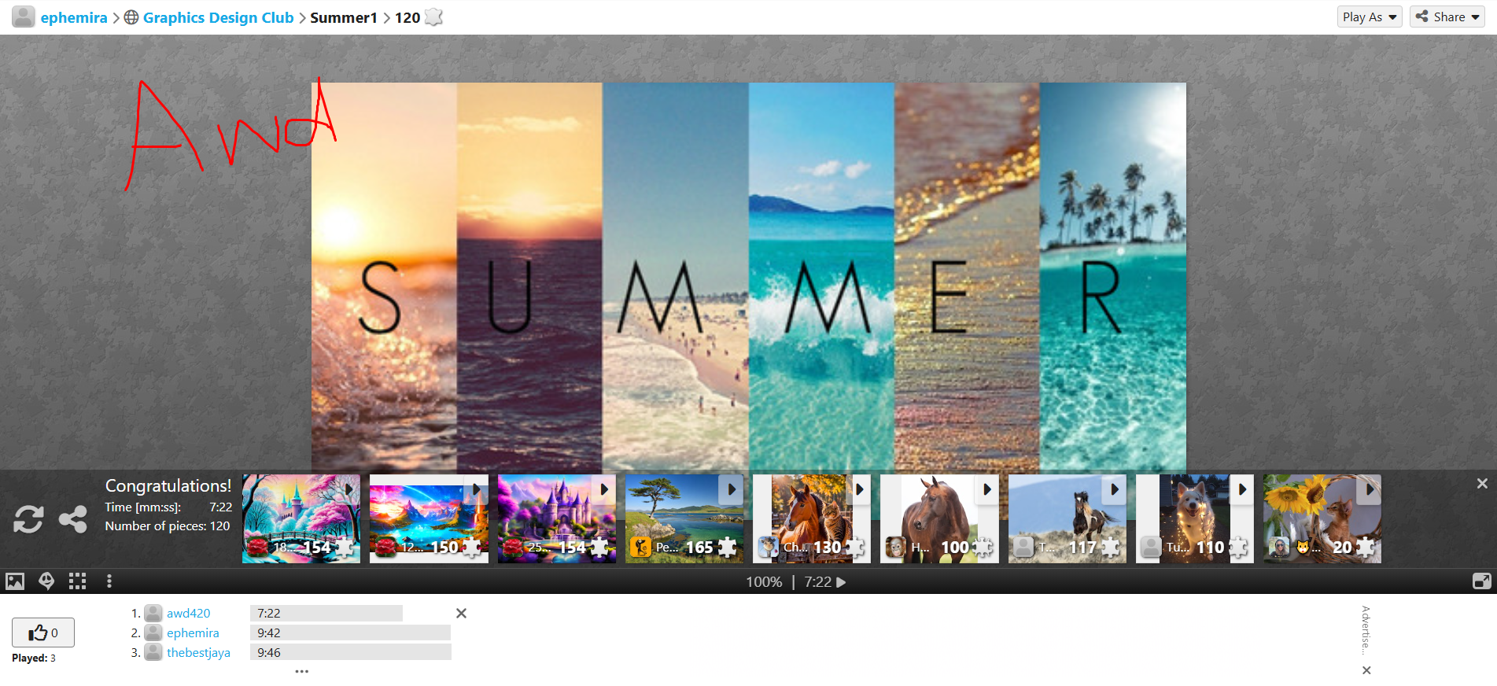Screen dimensions: 1497x686
Task: Click the 100% completion indicator
Action: (764, 582)
